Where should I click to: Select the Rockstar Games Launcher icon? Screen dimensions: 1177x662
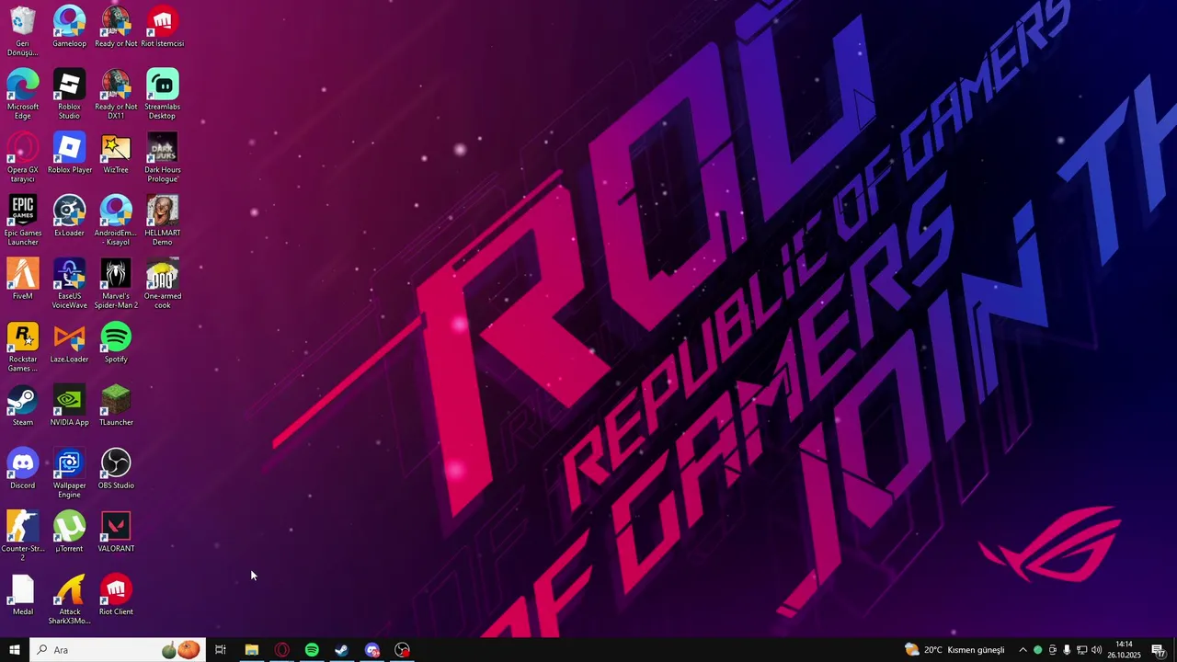(23, 347)
